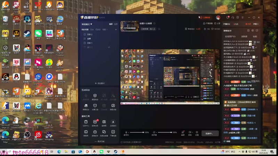Adjust the microphone volume slider
278x156 pixels.
pyautogui.click(x=137, y=132)
